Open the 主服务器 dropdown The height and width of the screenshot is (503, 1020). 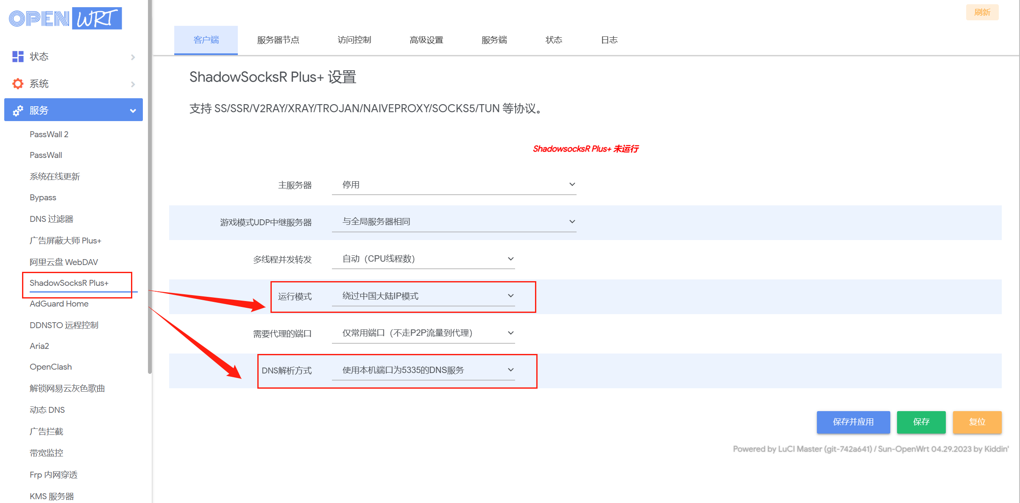[454, 185]
